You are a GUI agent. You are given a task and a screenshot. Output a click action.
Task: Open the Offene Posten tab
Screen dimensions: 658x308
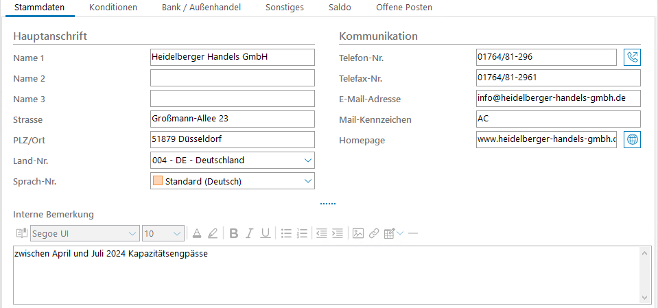(x=404, y=8)
